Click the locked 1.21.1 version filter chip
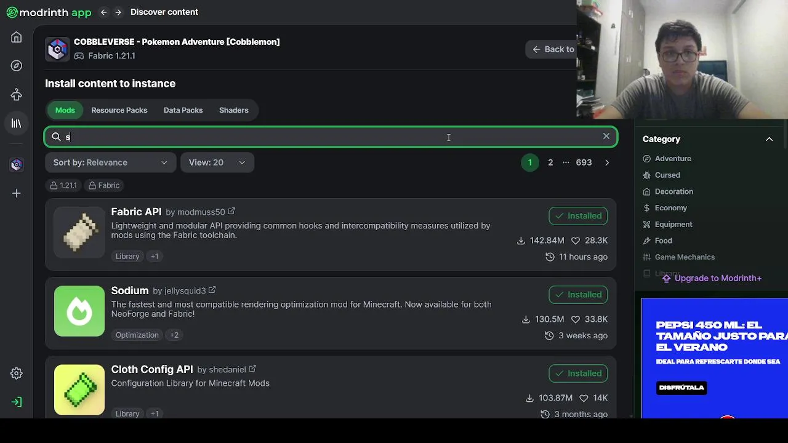Image resolution: width=788 pixels, height=443 pixels. pyautogui.click(x=63, y=185)
